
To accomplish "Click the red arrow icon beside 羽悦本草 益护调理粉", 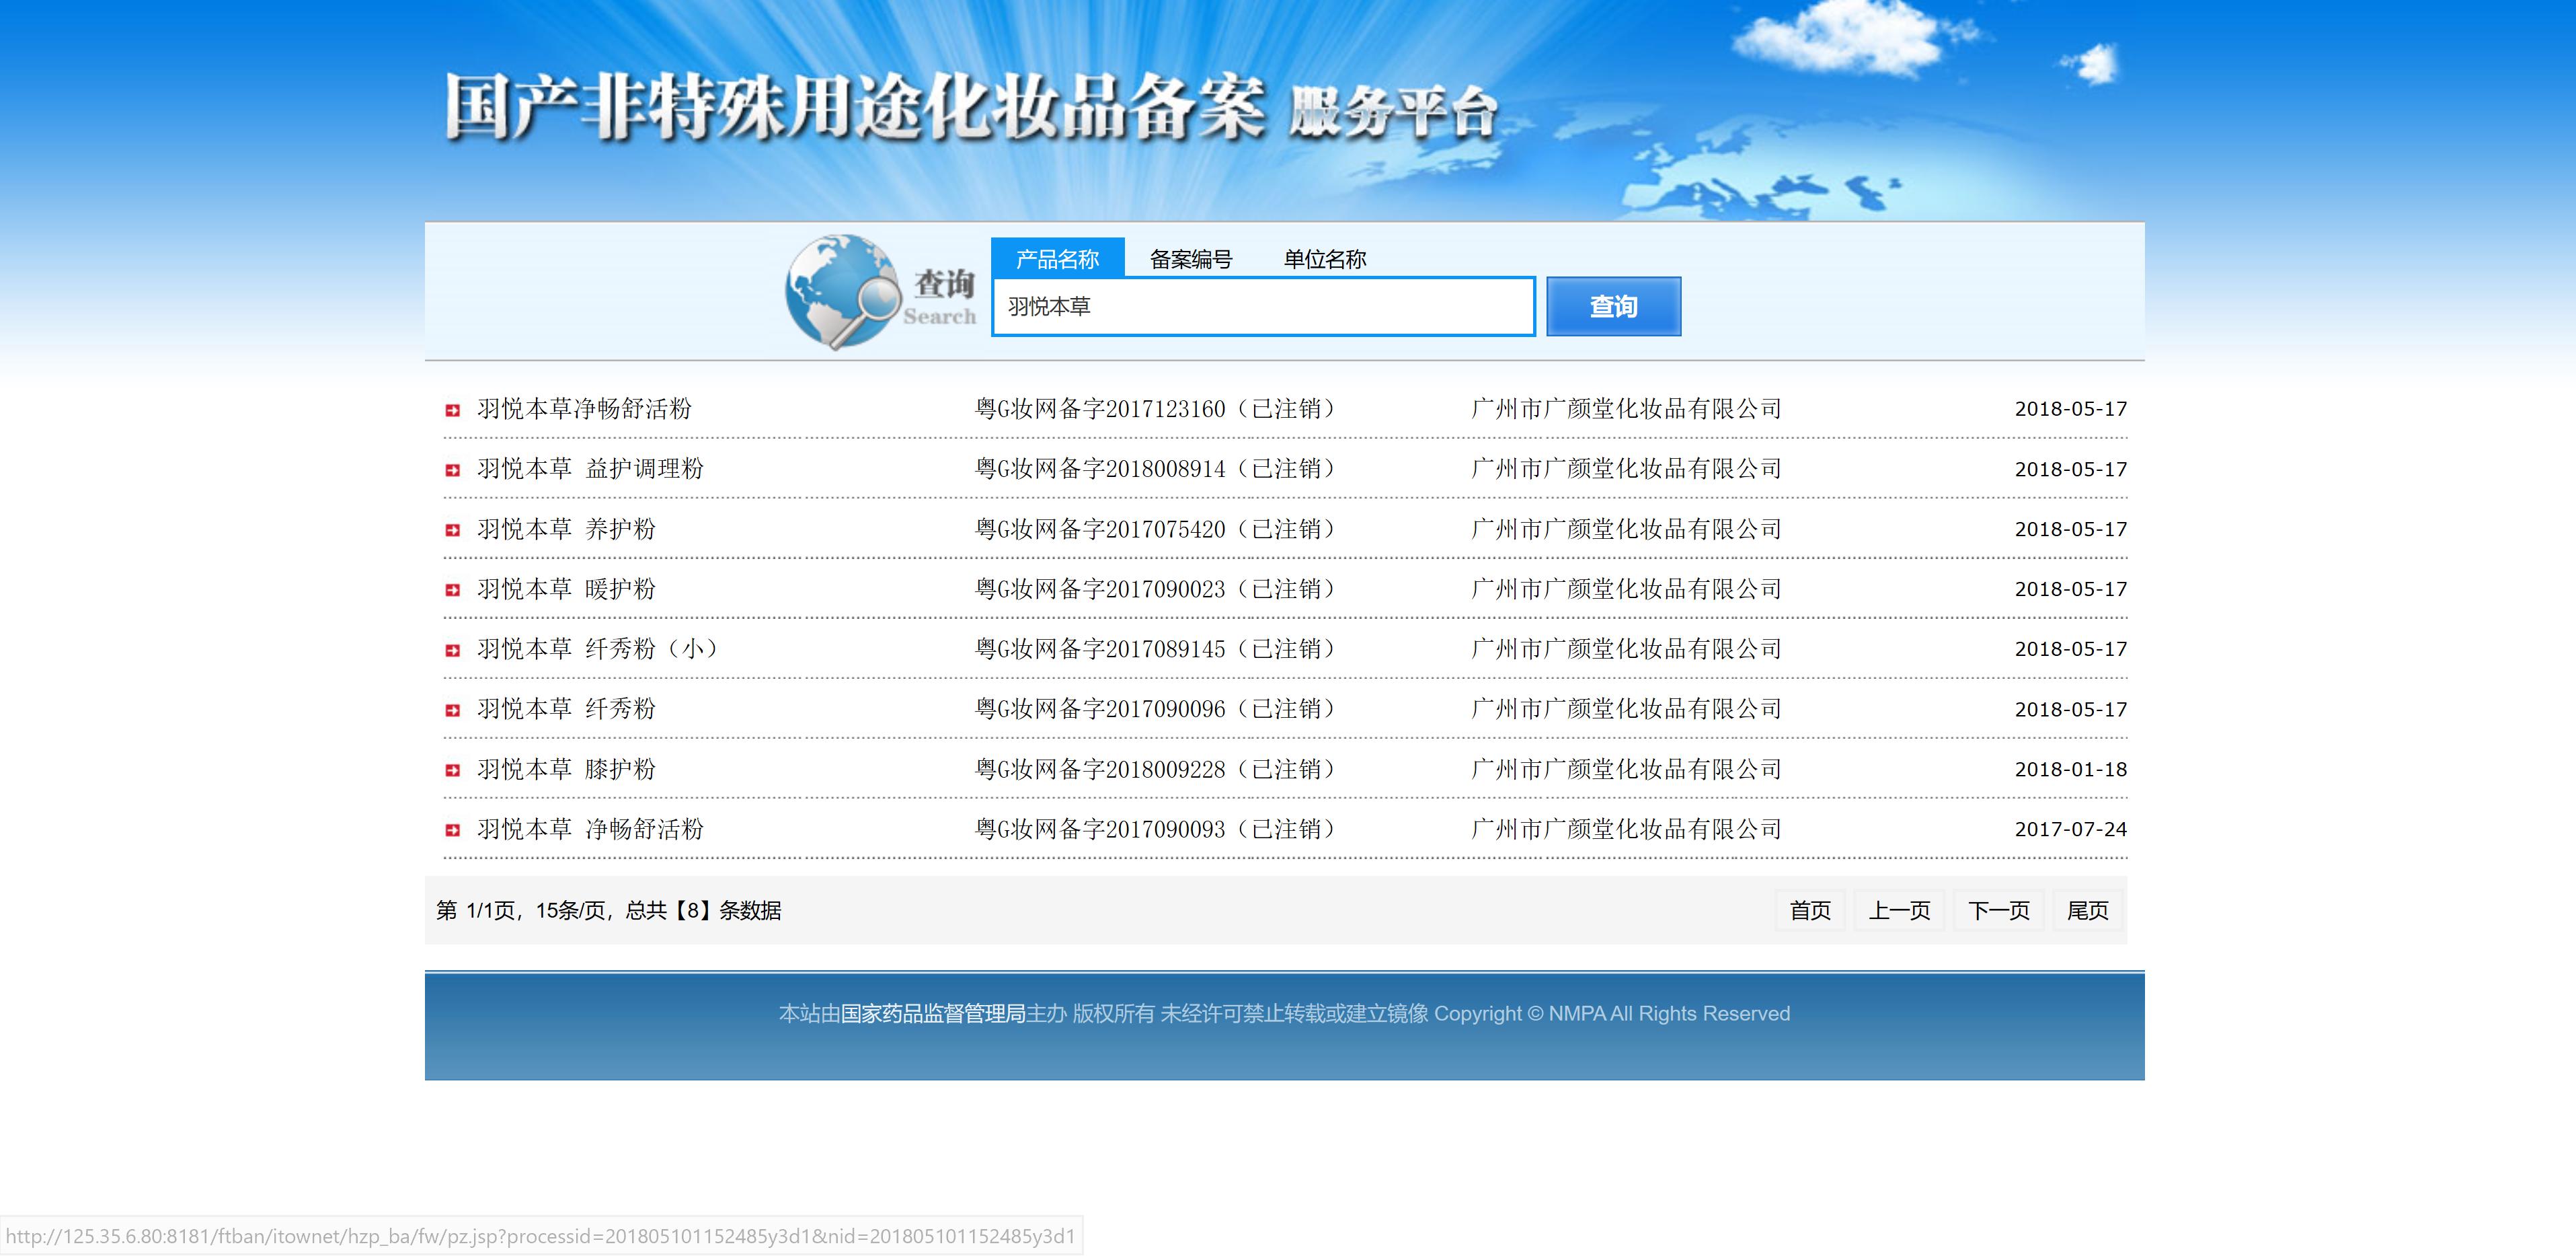I will [452, 468].
